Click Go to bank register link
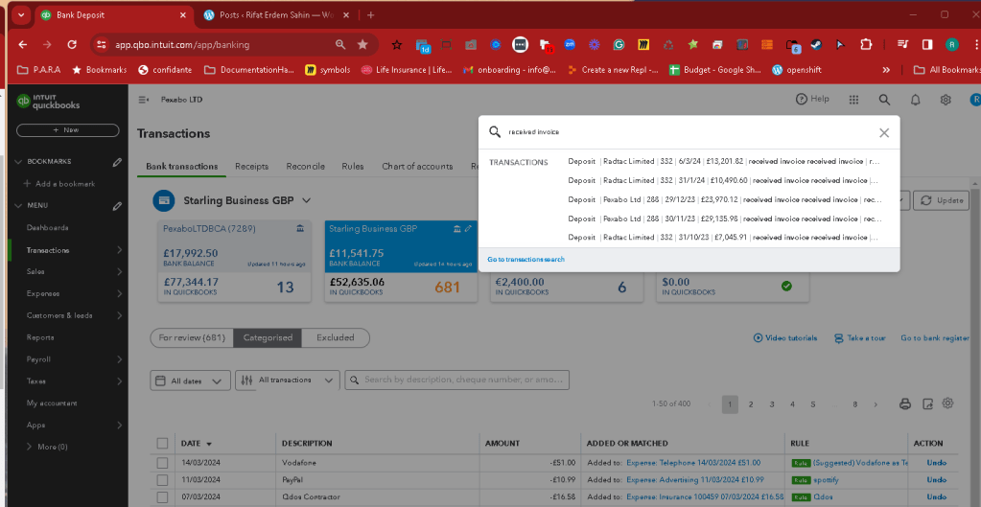This screenshot has width=981, height=507. pos(935,337)
